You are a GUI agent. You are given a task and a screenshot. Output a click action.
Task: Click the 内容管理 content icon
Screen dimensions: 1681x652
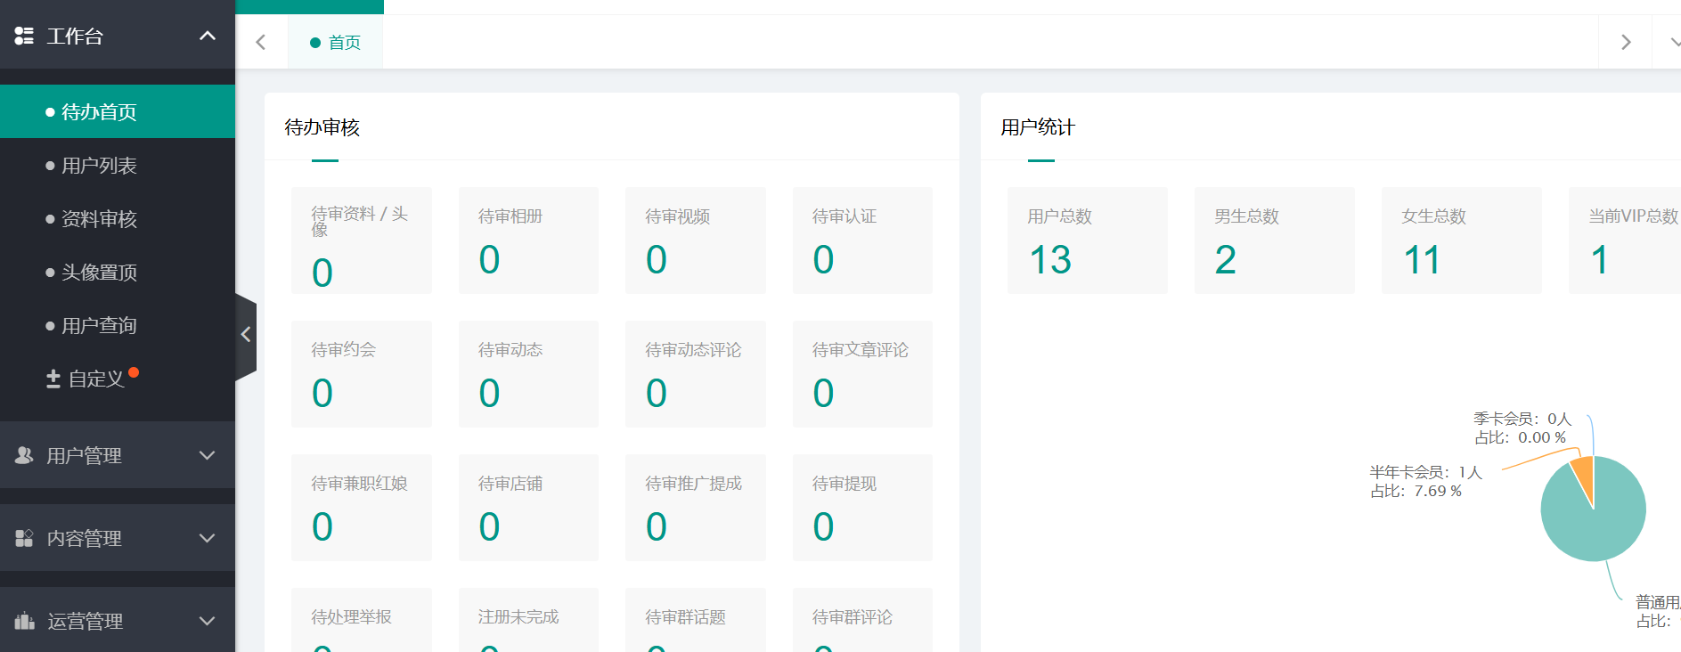(24, 538)
